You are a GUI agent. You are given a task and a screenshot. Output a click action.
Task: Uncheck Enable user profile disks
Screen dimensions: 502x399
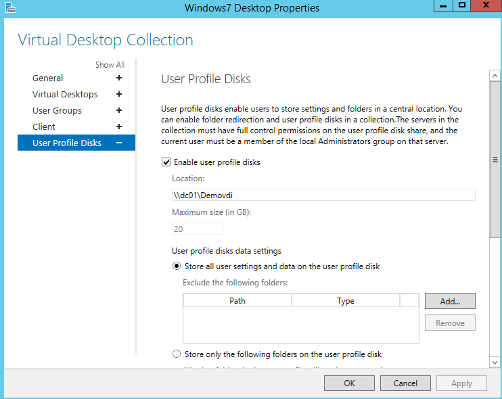[166, 162]
